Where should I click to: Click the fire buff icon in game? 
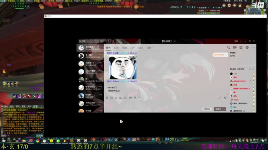coord(4,71)
